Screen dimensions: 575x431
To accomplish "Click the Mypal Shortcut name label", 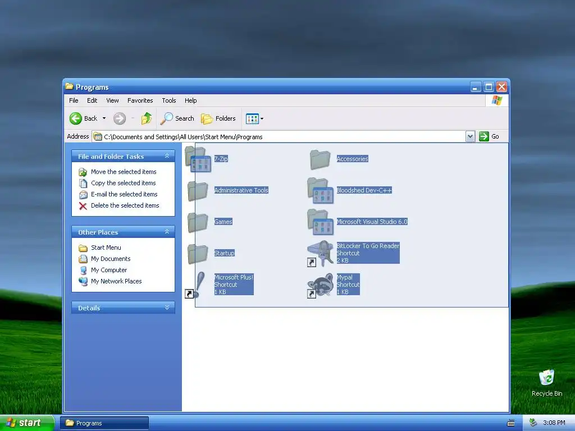I will coord(348,285).
